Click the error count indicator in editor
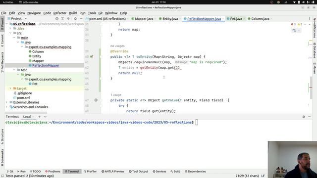 [293, 24]
